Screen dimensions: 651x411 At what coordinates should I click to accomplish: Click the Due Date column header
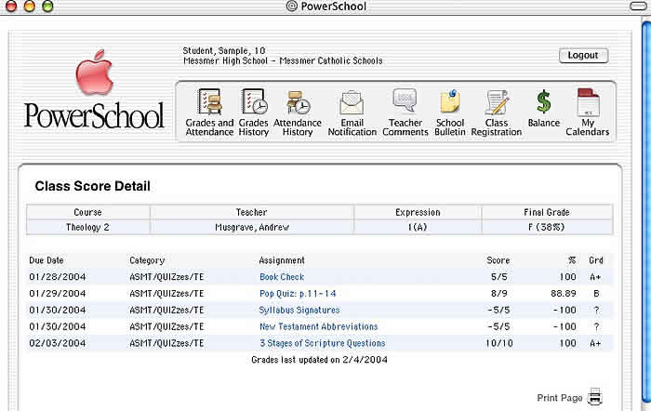coord(46,260)
